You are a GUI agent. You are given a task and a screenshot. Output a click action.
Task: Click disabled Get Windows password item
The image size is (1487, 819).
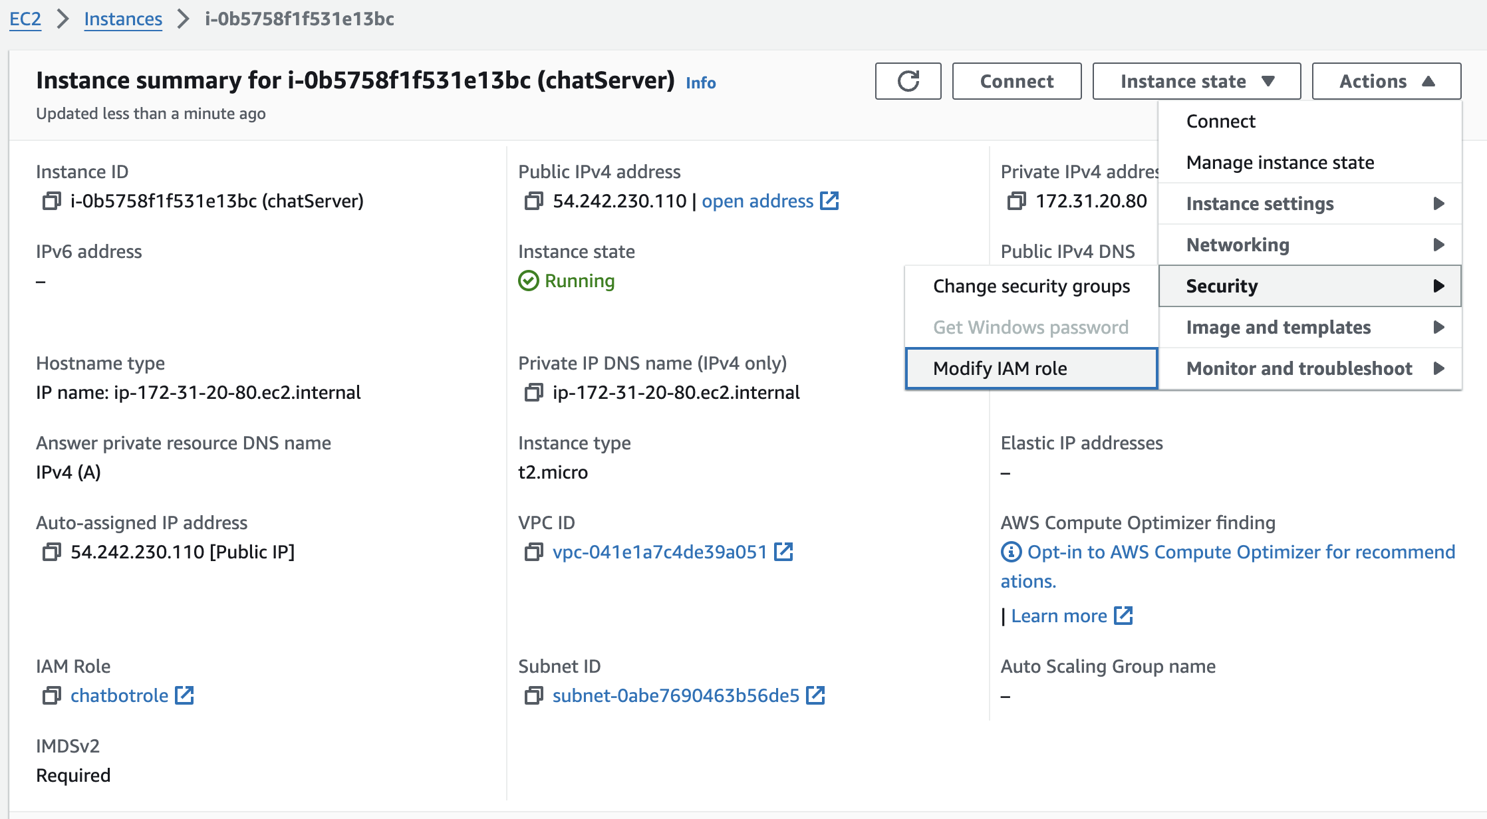[x=1031, y=327]
